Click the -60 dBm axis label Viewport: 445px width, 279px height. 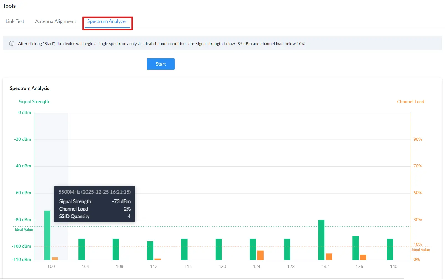[x=23, y=193]
